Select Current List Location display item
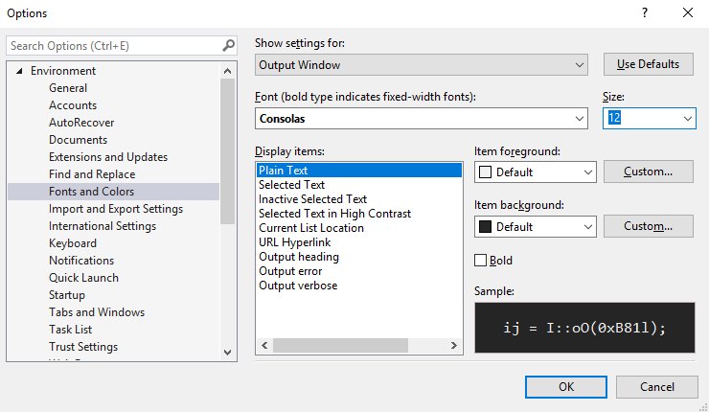709x412 pixels. (x=311, y=228)
